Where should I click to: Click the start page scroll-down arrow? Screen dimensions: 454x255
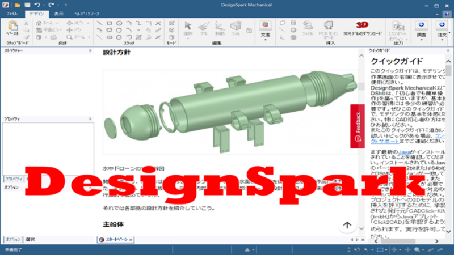click(361, 229)
